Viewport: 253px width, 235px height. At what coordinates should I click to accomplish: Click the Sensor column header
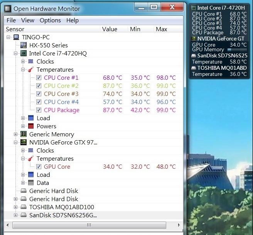[52, 29]
